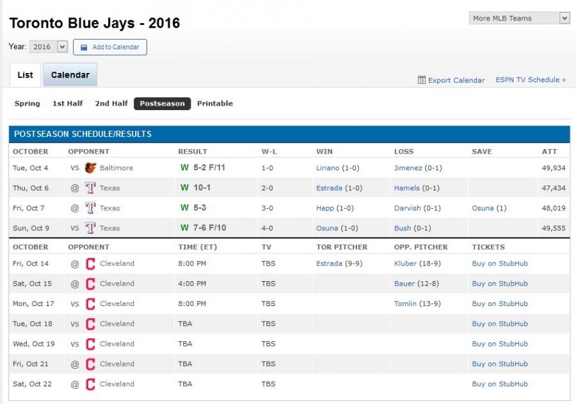The image size is (576, 404).
Task: Open Texas team link for Thu, Oct 6
Action: click(x=110, y=188)
